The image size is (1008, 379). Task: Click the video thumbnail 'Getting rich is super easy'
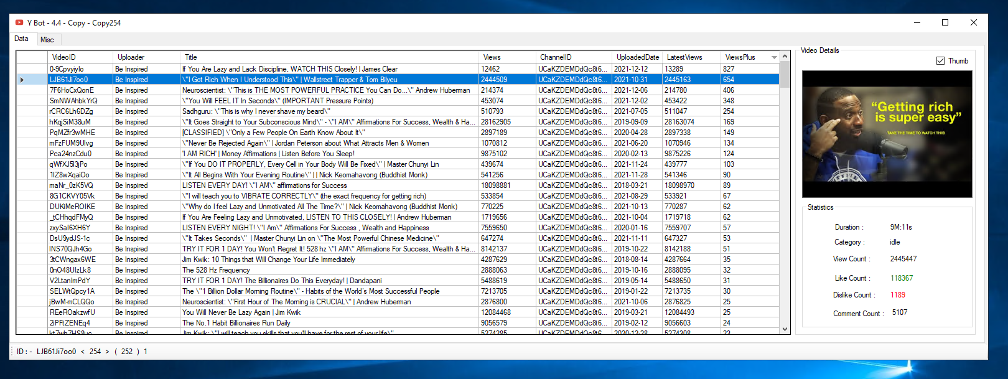pos(887,134)
